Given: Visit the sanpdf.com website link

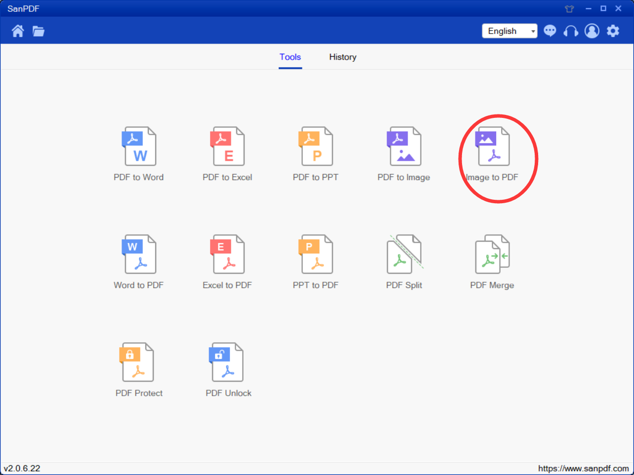Looking at the screenshot, I should pos(586,468).
